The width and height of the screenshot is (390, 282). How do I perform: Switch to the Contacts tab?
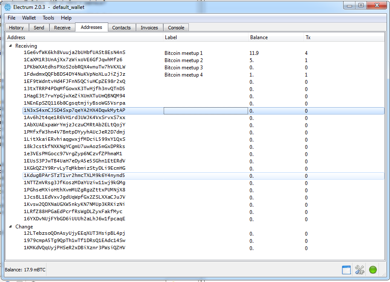coord(121,28)
